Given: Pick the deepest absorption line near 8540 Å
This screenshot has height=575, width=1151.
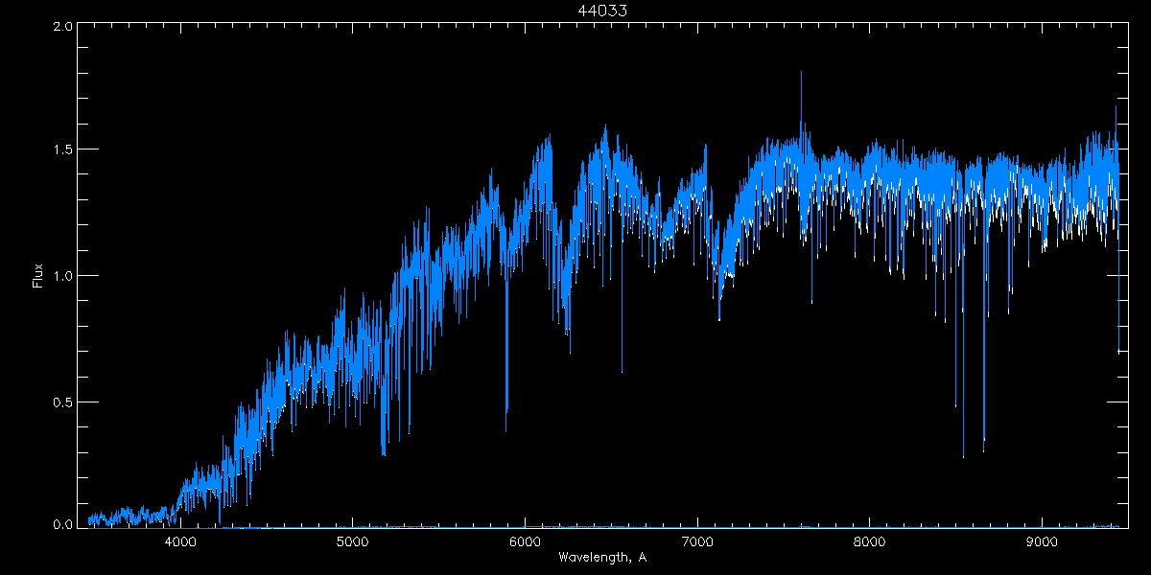Looking at the screenshot, I should point(963,454).
